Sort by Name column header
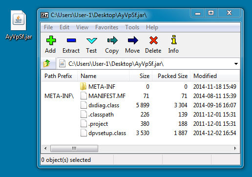This screenshot has width=252, height=177. click(104, 76)
